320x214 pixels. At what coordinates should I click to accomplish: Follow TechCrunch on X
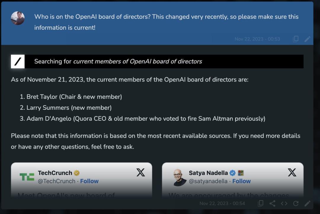tap(89, 181)
